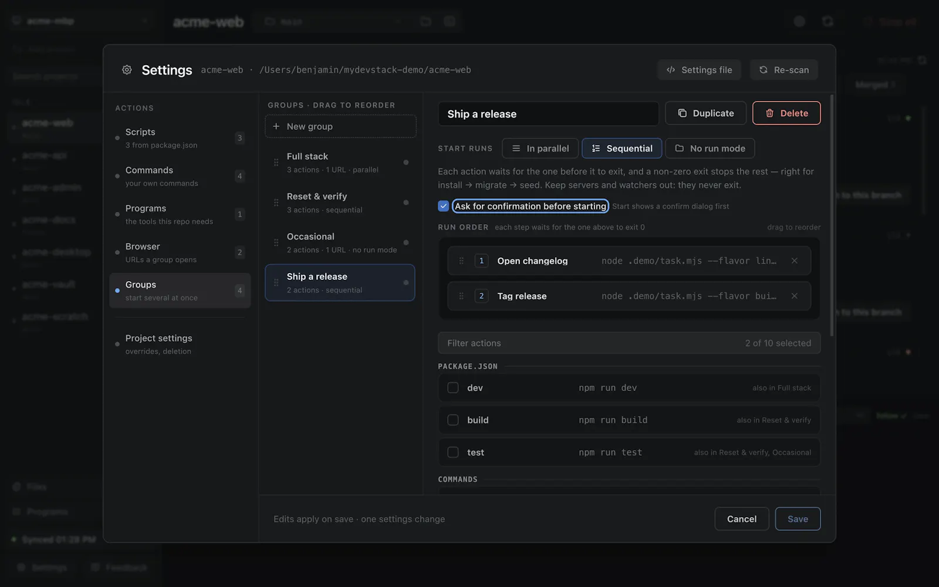Click 'also in Full stack' note
The height and width of the screenshot is (587, 939).
pos(782,388)
